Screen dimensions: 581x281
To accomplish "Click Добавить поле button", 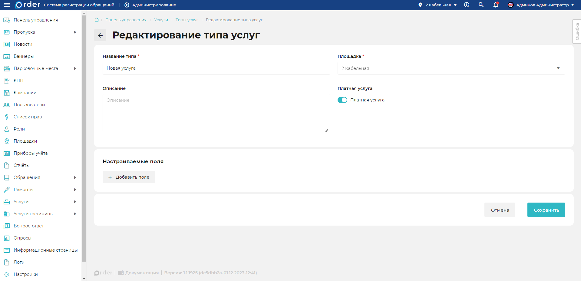I will 129,177.
